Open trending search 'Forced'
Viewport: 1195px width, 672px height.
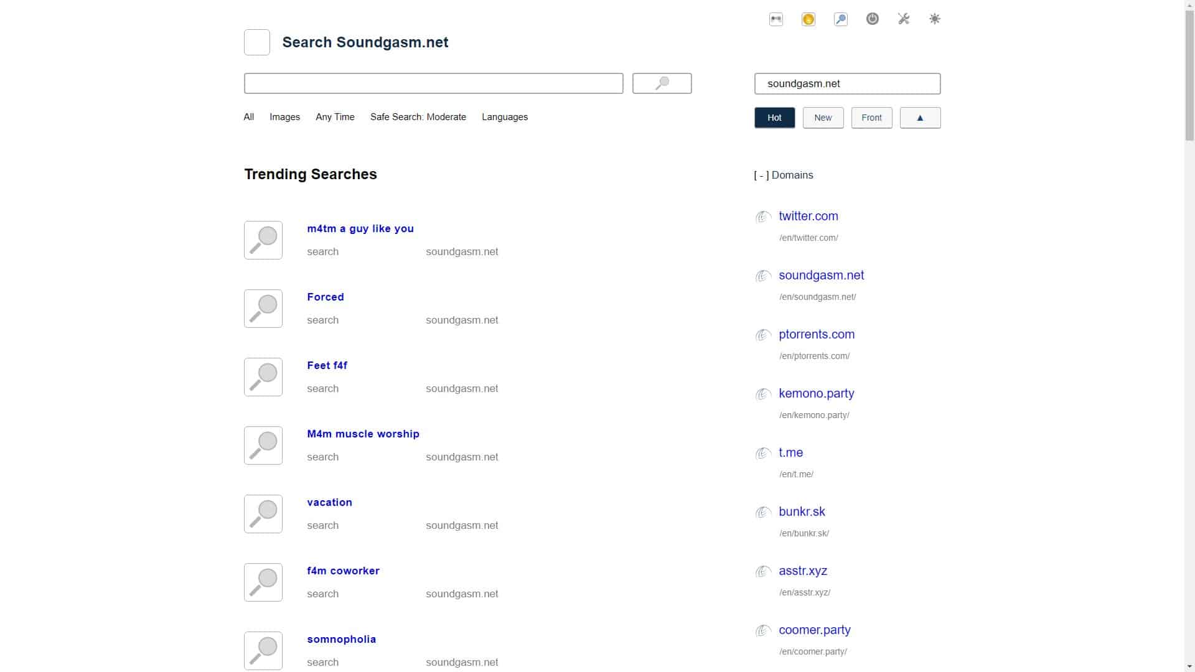325,297
